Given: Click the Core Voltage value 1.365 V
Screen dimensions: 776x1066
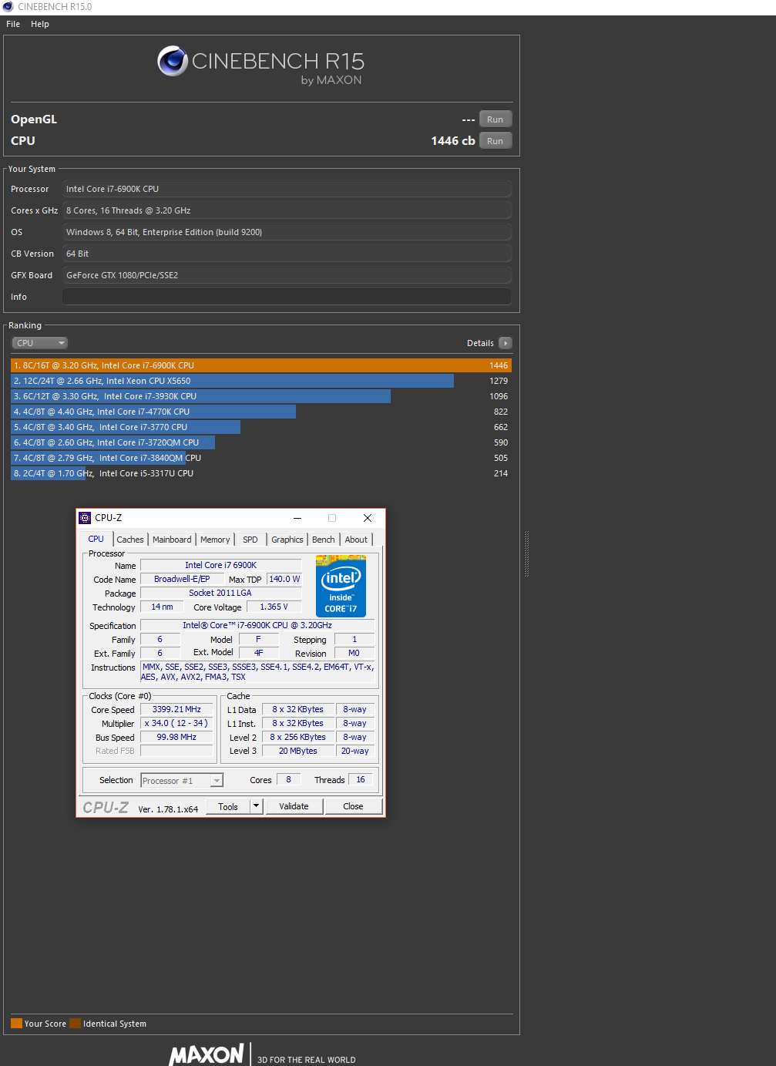Looking at the screenshot, I should point(274,607).
